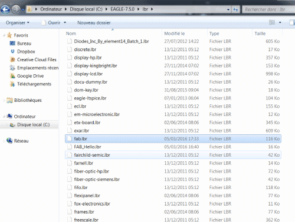Viewport: 295px width, 222px height.
Task: Open Dropbox in the sidebar
Action: click(26, 51)
